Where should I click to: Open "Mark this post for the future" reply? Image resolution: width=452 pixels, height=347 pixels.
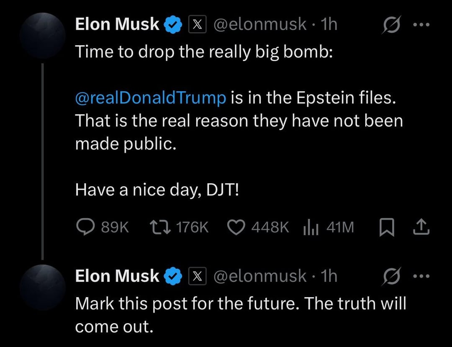coord(240,314)
